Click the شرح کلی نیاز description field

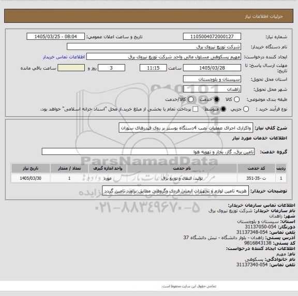[x=186, y=128]
